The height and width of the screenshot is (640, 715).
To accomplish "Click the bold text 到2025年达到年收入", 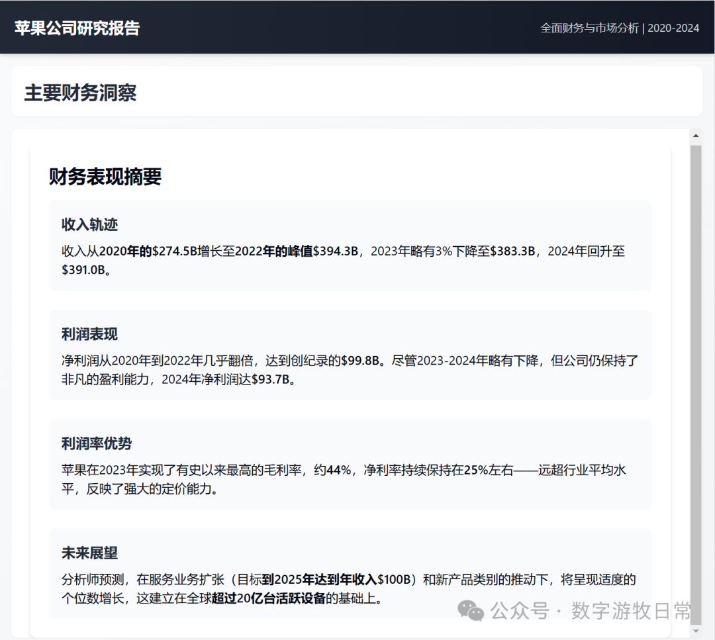I will 319,579.
